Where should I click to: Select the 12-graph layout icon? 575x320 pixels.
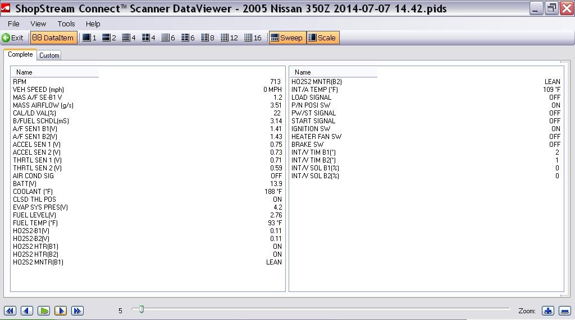click(x=229, y=38)
